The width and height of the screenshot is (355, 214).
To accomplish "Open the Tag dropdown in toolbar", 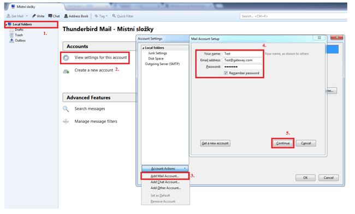I will [101, 16].
